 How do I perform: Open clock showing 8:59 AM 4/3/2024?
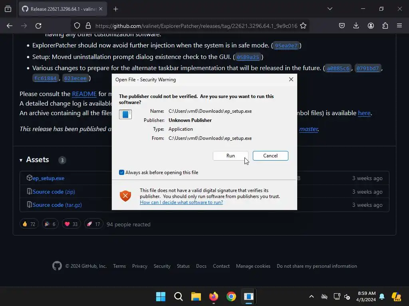click(x=366, y=296)
